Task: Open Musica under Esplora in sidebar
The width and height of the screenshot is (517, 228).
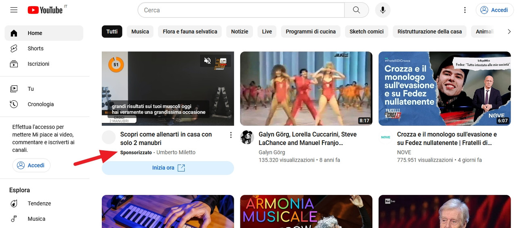Action: [x=44, y=219]
